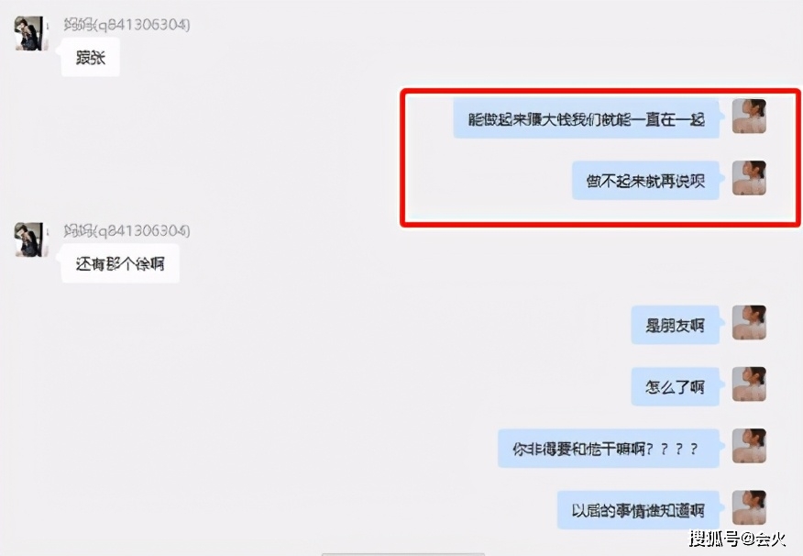Select the 怎么了啊 message bubble
The width and height of the screenshot is (803, 556).
675,386
